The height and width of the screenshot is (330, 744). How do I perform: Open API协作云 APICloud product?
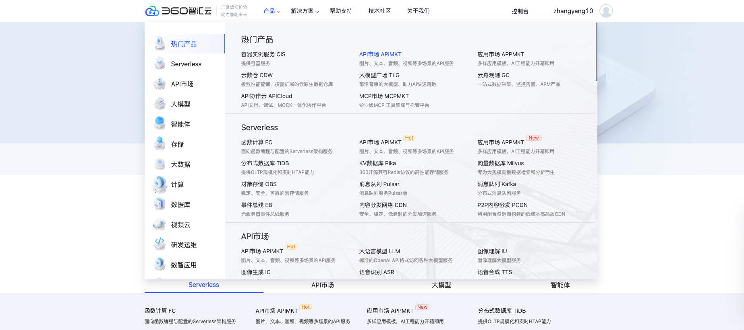(267, 96)
